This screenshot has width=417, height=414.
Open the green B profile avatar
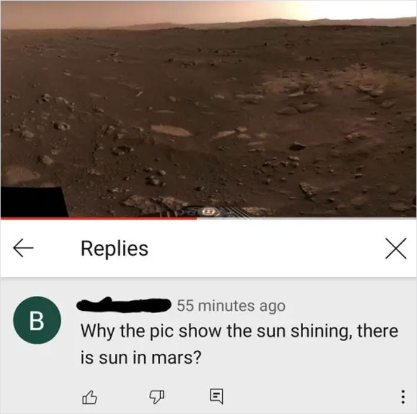[37, 320]
